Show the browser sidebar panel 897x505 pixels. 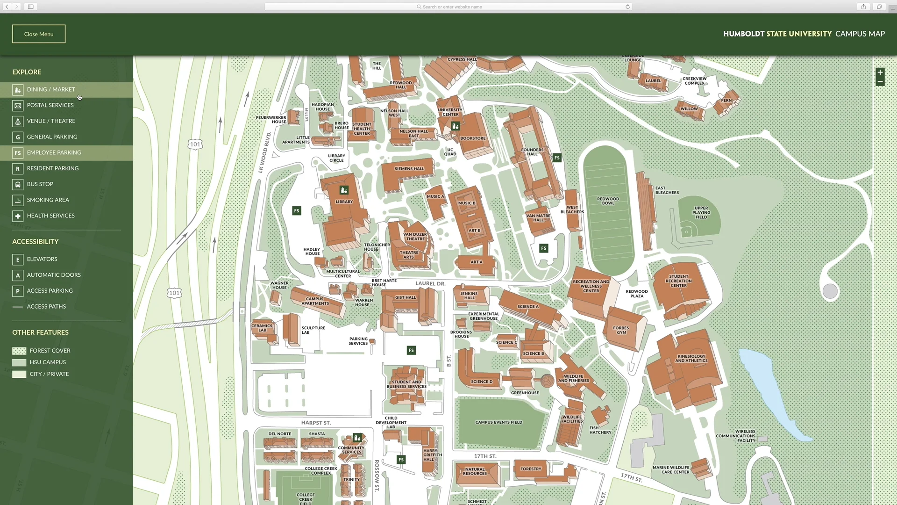click(x=30, y=7)
